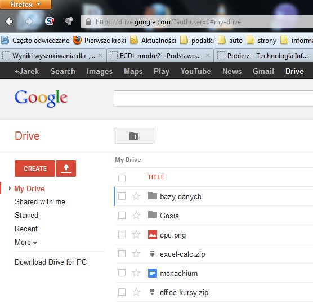The image size is (313, 303).
Task: Click the red upload arrow button
Action: click(66, 169)
